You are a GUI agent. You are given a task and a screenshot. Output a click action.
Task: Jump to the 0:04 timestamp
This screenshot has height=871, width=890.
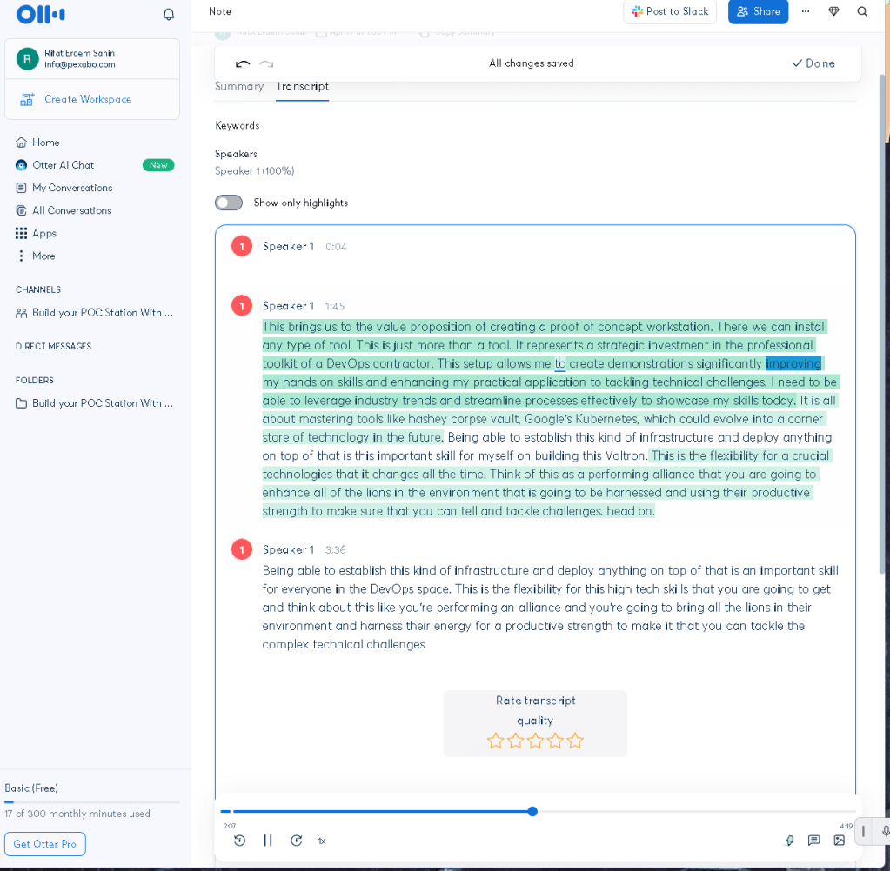[336, 247]
